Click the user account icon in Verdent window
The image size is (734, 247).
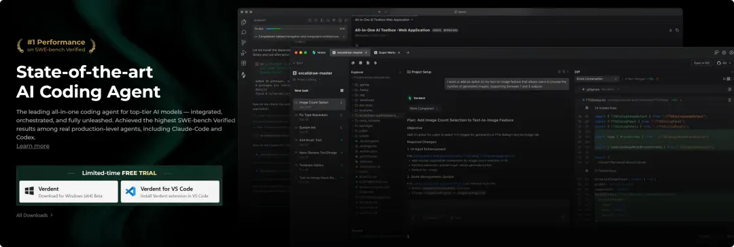[x=731, y=52]
